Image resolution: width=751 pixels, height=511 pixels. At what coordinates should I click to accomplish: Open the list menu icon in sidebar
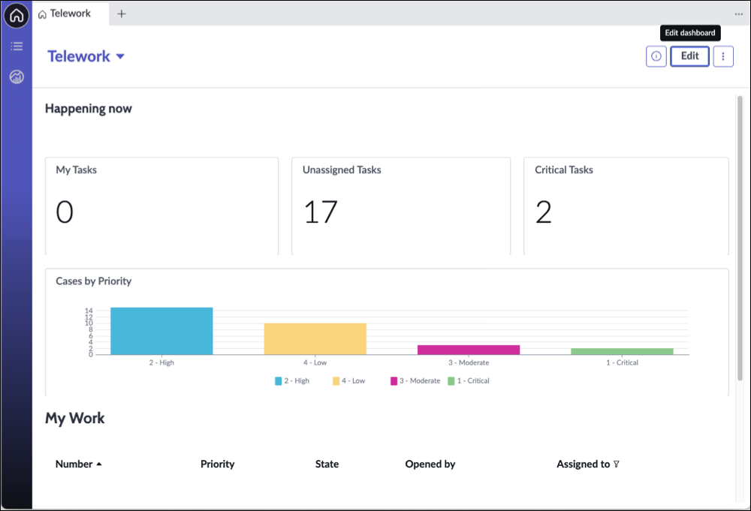pyautogui.click(x=17, y=47)
